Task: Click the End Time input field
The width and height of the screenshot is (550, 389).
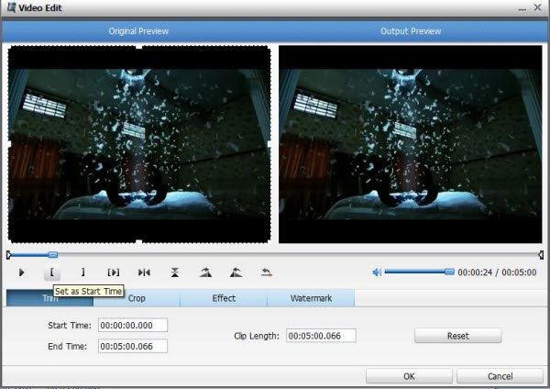Action: point(133,346)
